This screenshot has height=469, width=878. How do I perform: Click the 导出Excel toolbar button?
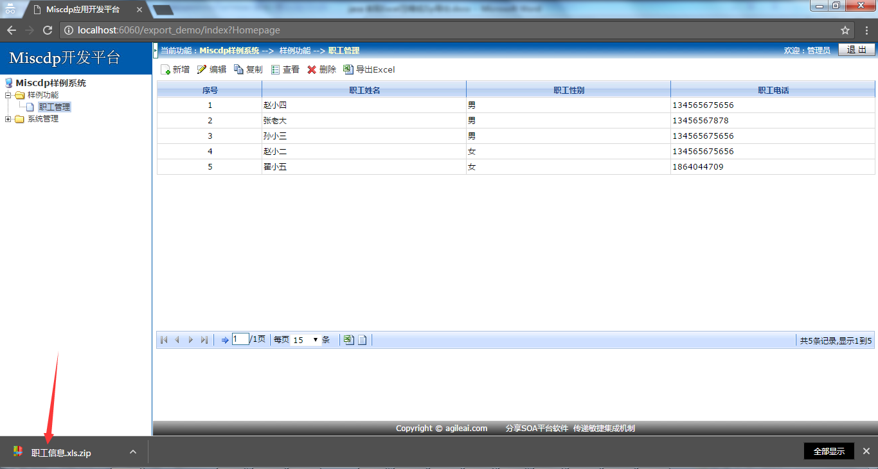pyautogui.click(x=369, y=69)
